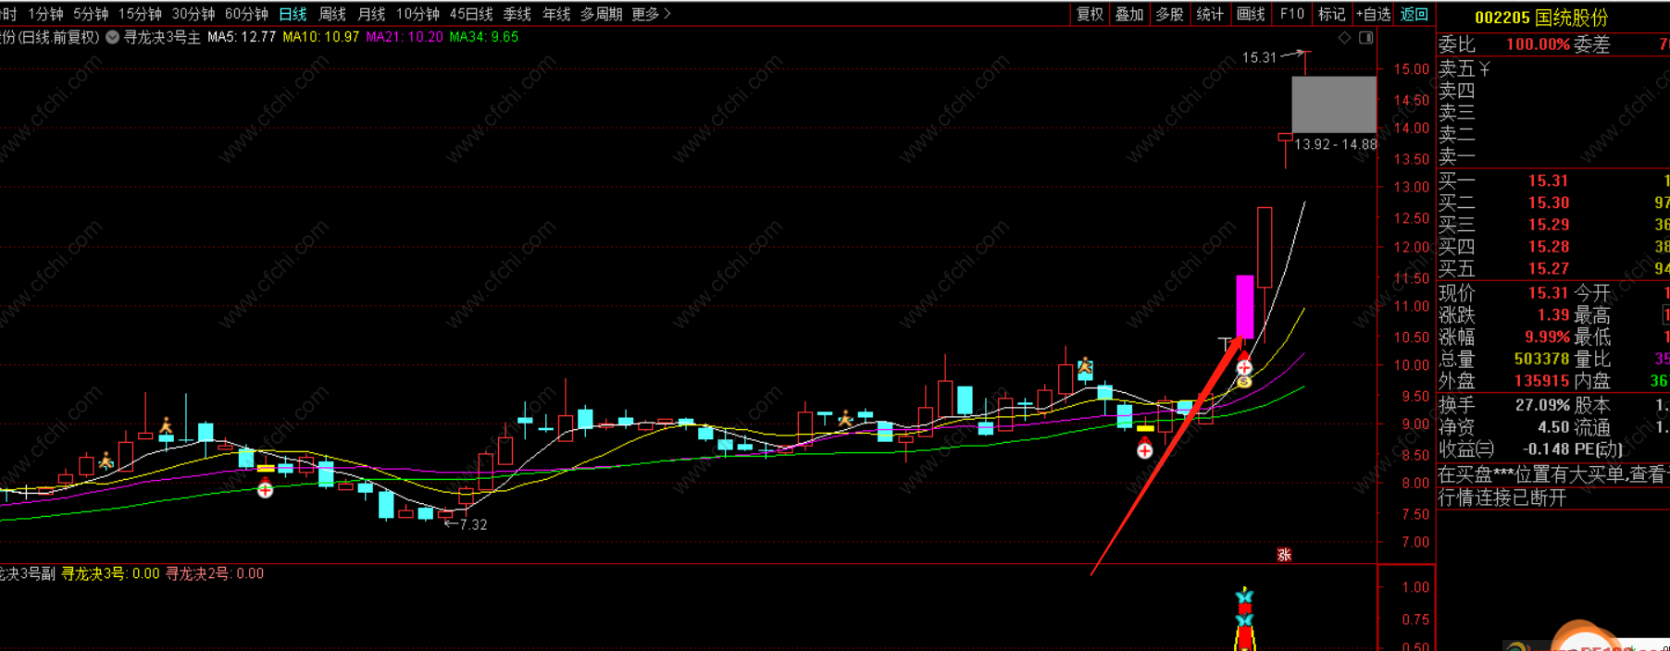1670x651 pixels.
Task: Switch to the 10分钟 period tab
Action: 417,14
